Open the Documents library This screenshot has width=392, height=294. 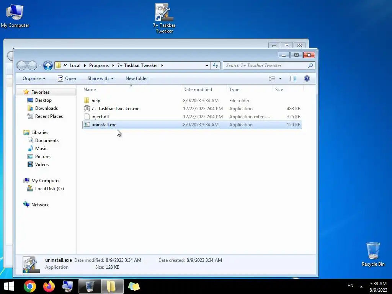47,140
